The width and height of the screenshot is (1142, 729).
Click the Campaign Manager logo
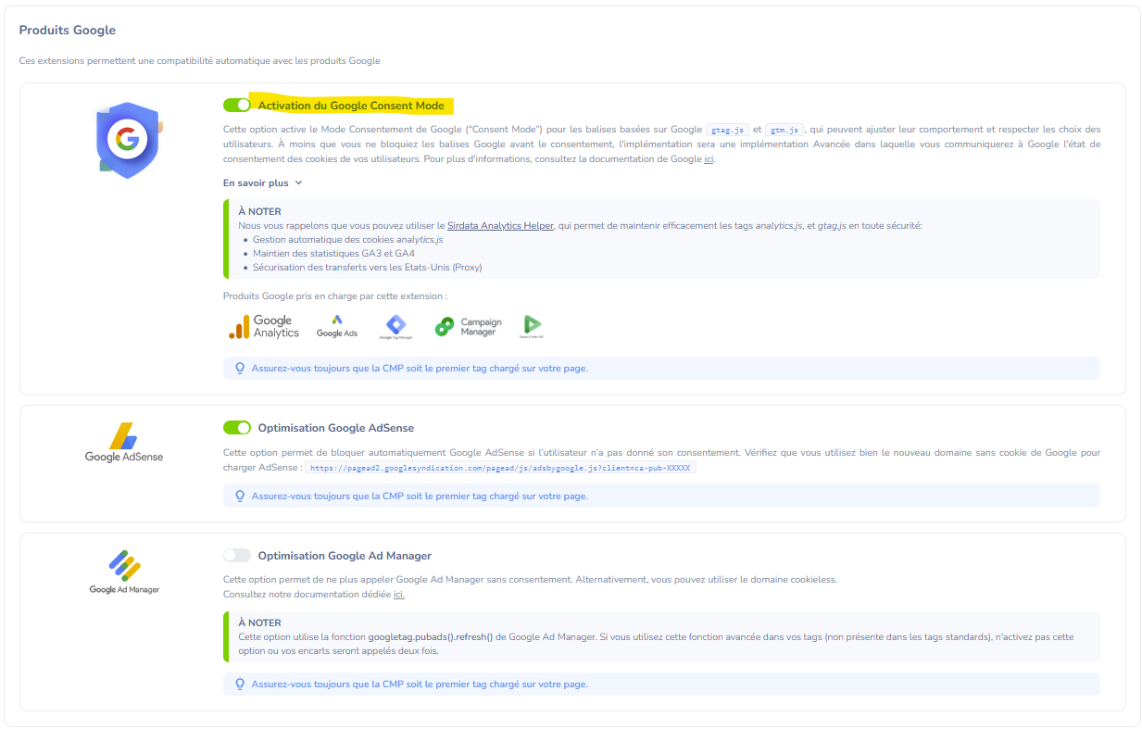468,327
